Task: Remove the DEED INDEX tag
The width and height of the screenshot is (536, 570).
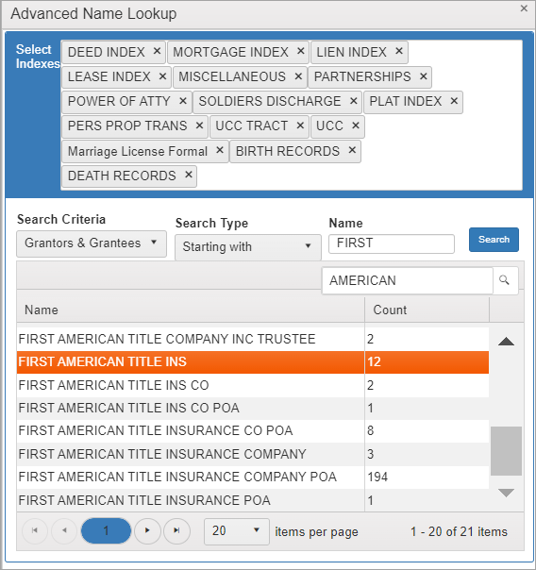Action: (x=157, y=51)
